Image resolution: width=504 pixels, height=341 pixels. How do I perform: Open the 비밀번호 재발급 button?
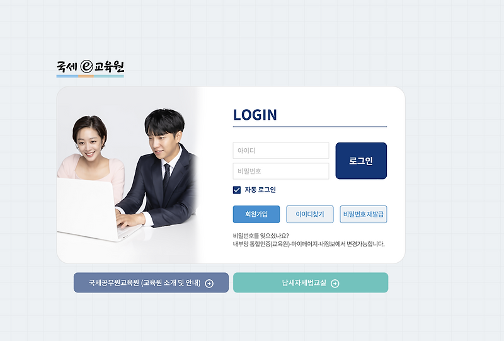coord(364,214)
